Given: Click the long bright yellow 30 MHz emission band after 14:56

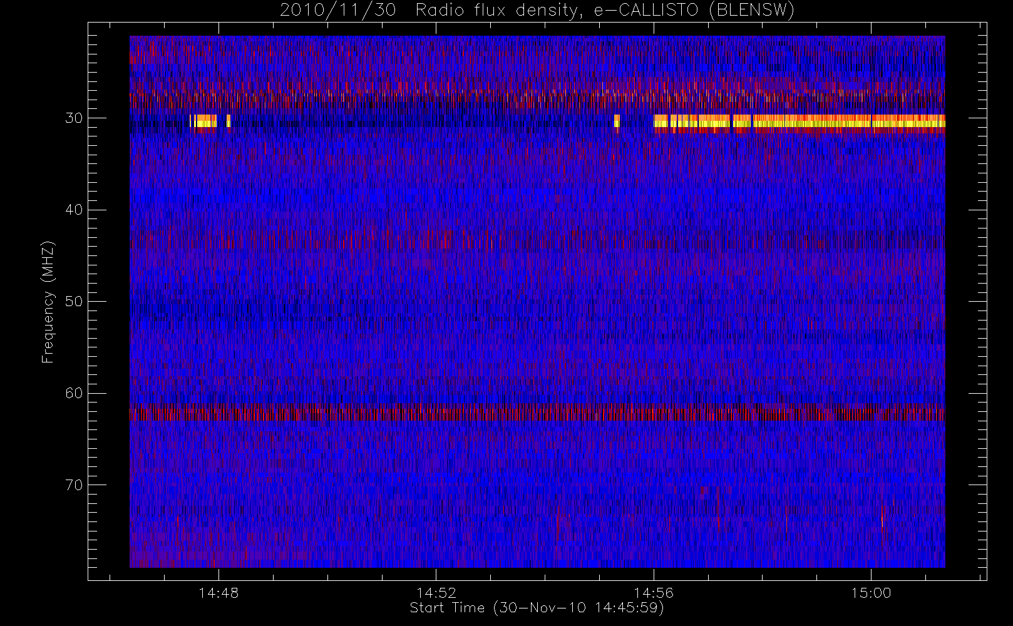Looking at the screenshot, I should (800, 121).
